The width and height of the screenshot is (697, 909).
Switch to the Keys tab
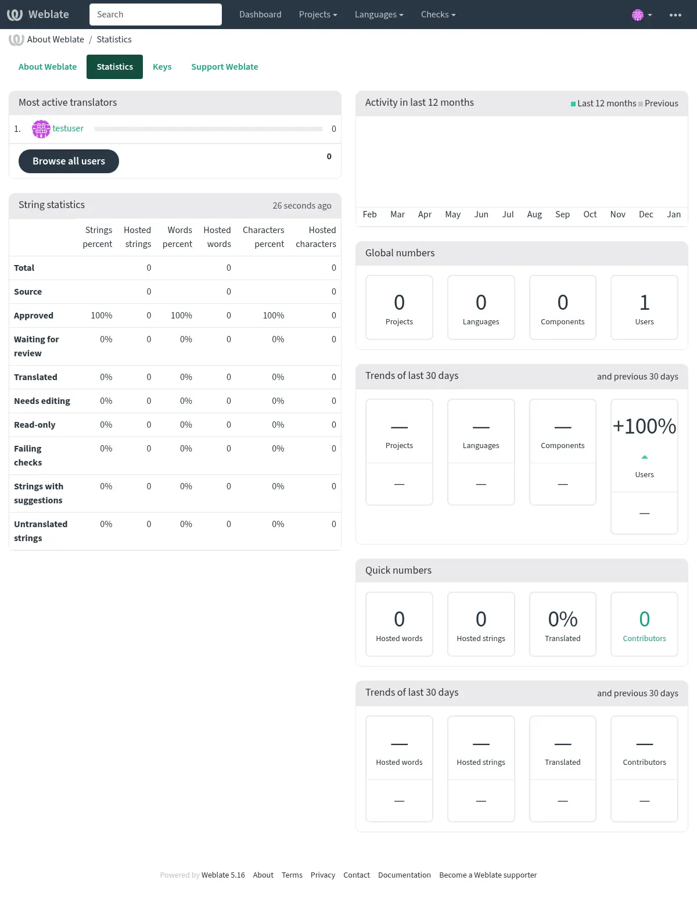[162, 67]
